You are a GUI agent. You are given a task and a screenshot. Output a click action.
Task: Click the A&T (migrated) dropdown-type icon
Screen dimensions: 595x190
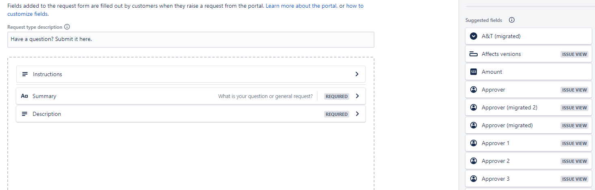point(473,36)
